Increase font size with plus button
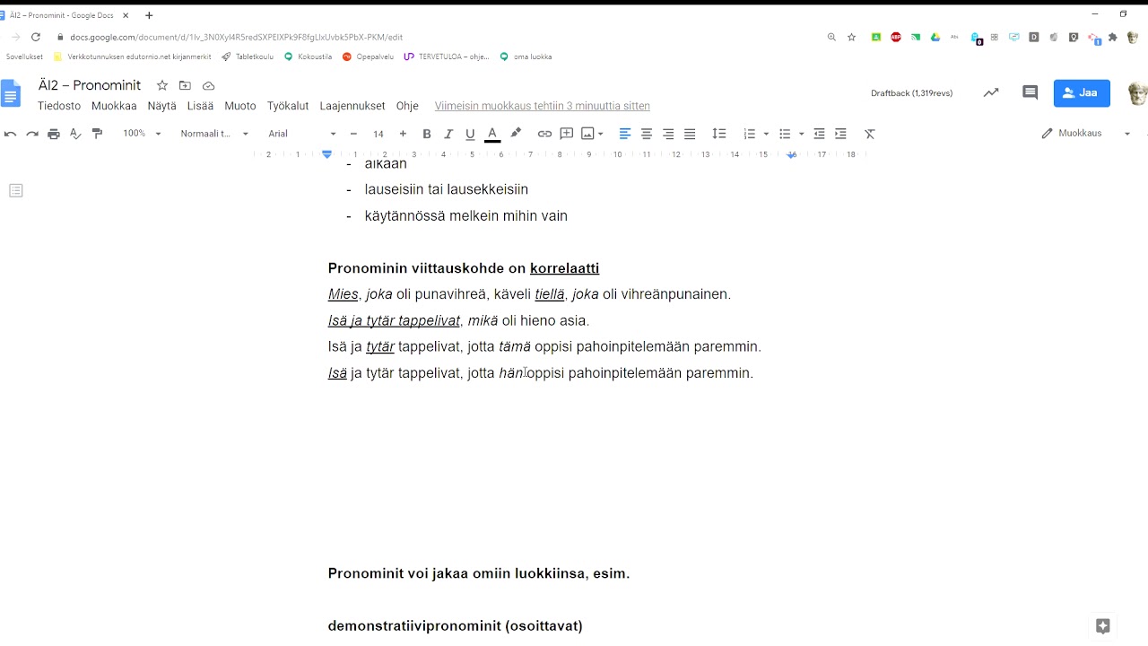 click(x=403, y=134)
